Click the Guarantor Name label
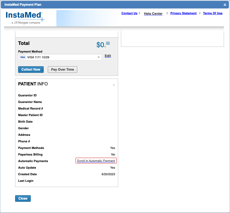The height and width of the screenshot is (213, 230). [x=30, y=102]
